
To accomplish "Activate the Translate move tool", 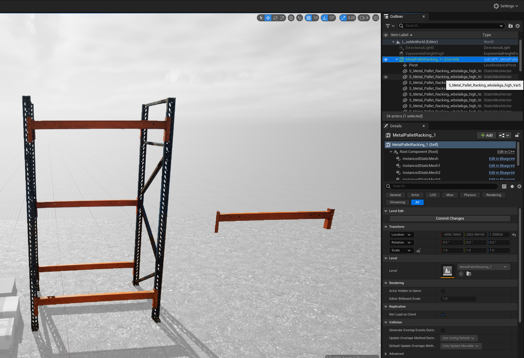I will click(268, 18).
